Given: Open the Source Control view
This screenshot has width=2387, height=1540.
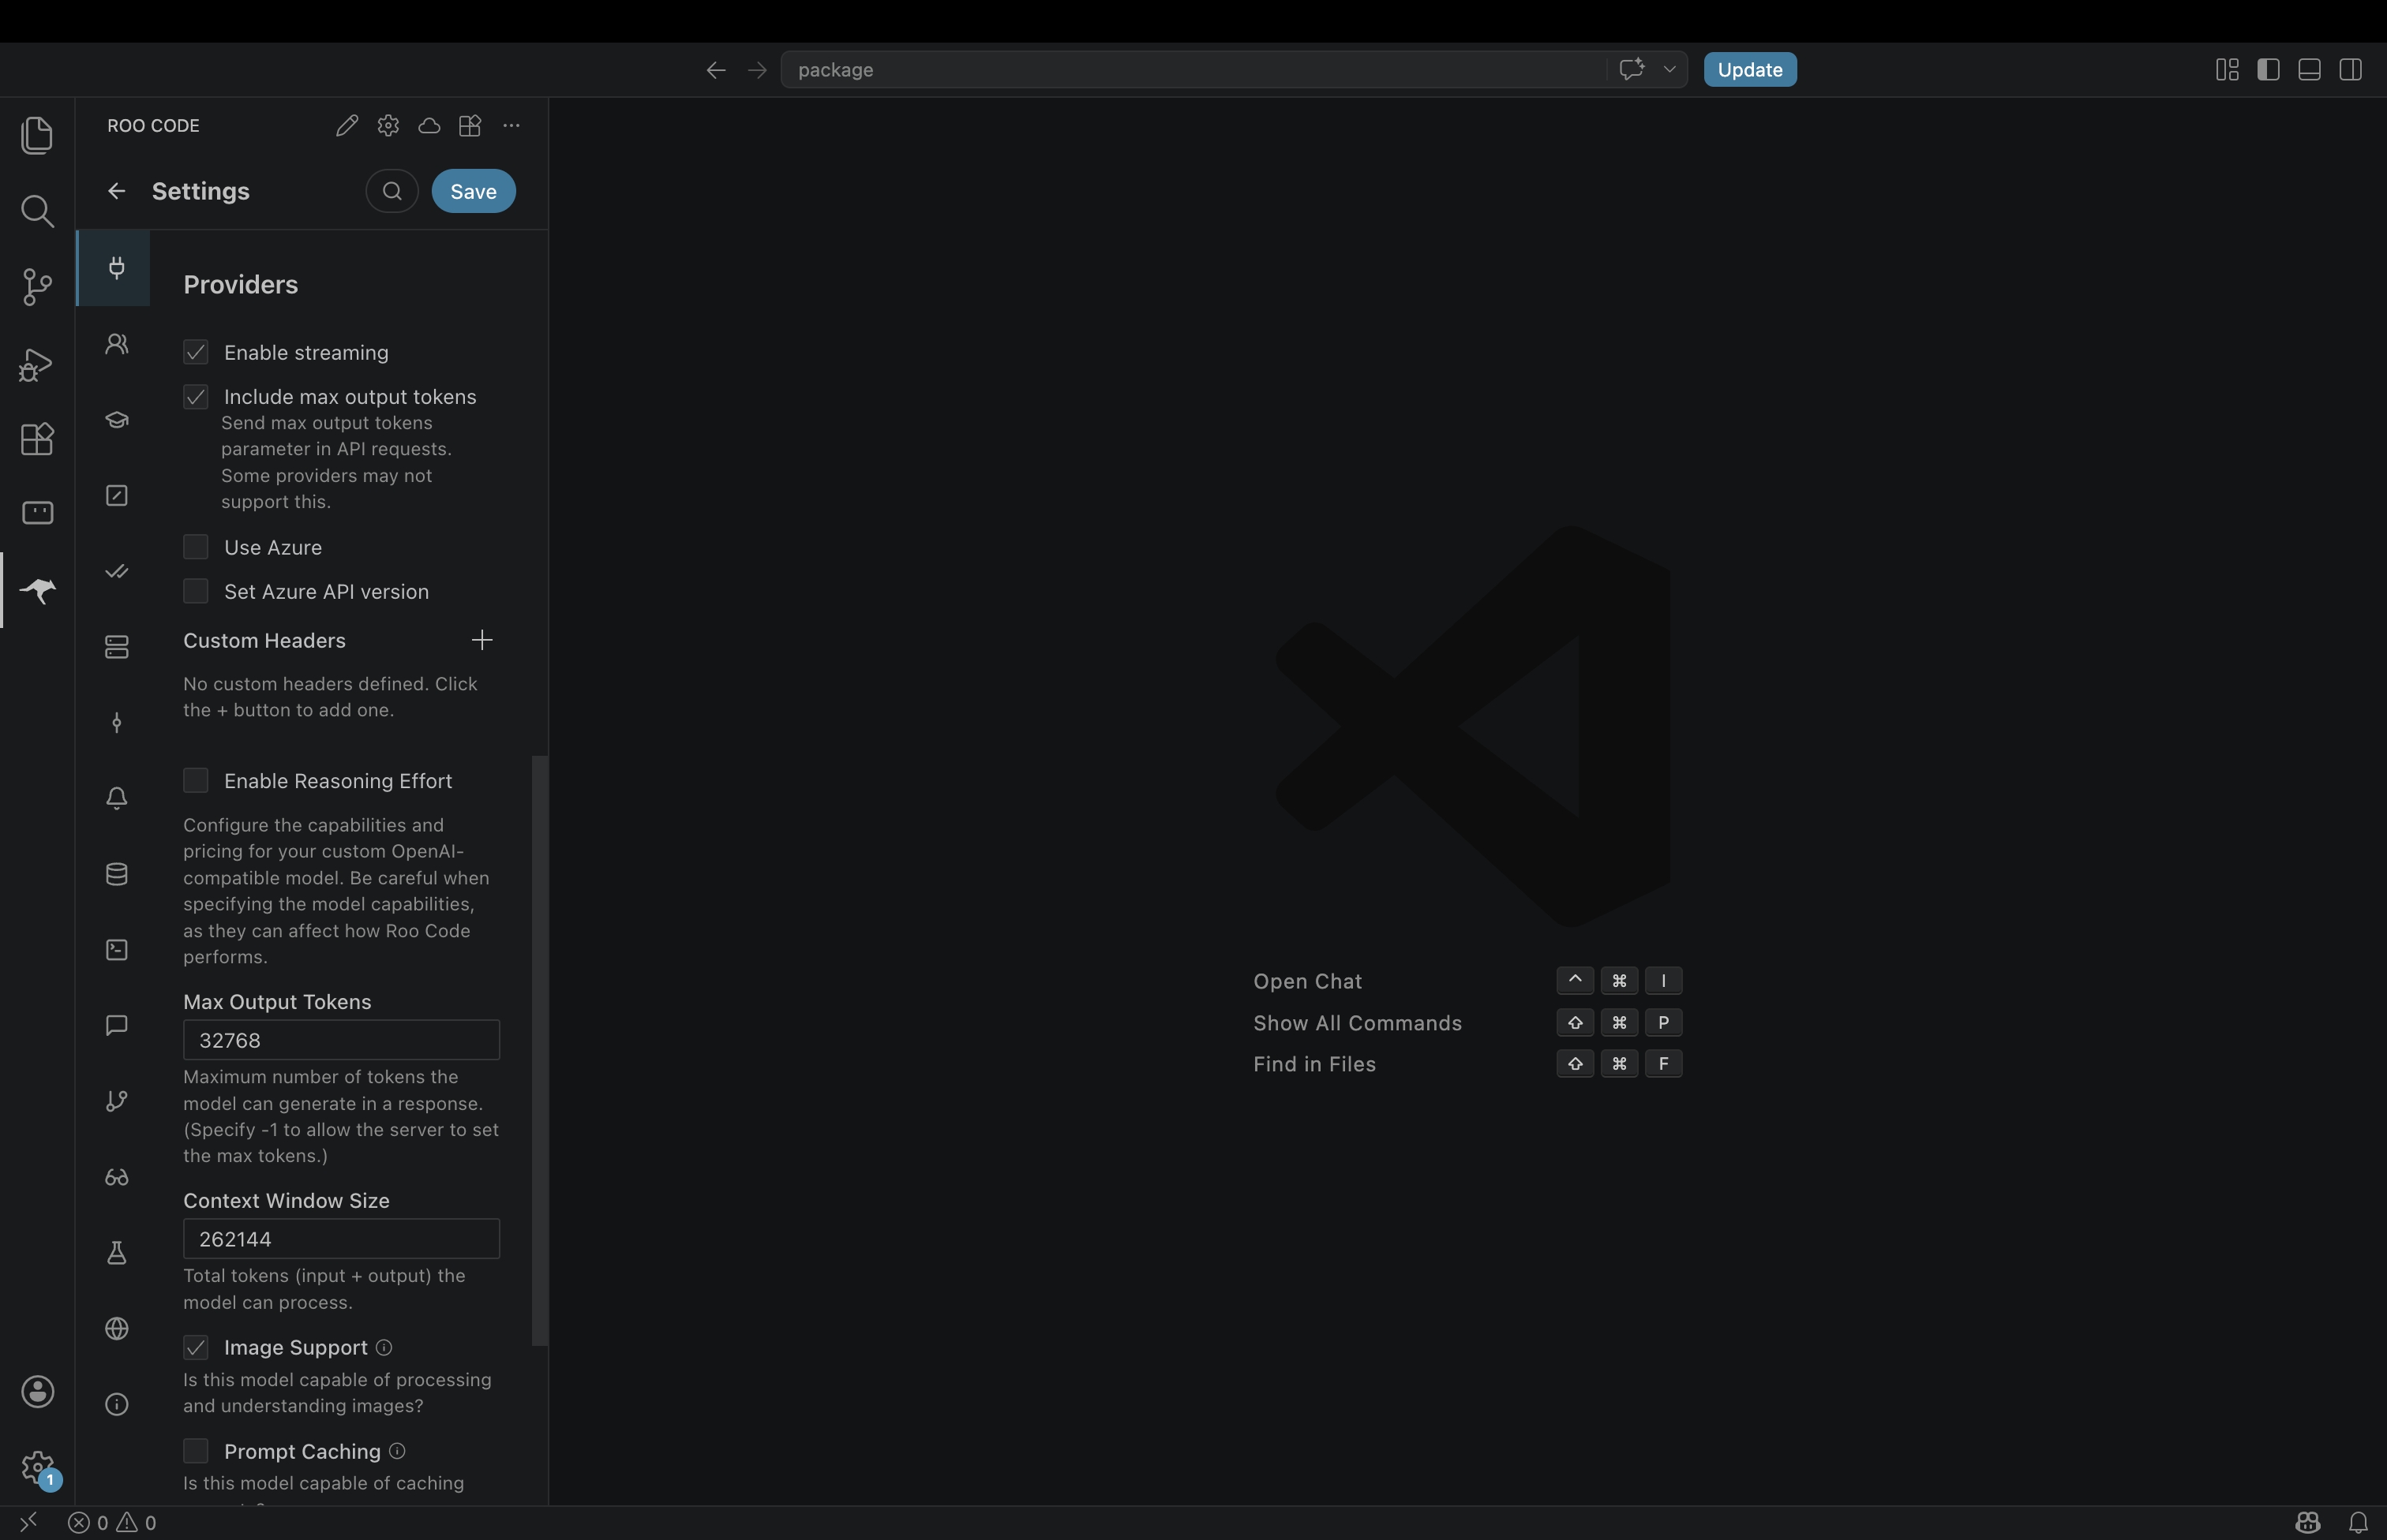Looking at the screenshot, I should (x=37, y=287).
